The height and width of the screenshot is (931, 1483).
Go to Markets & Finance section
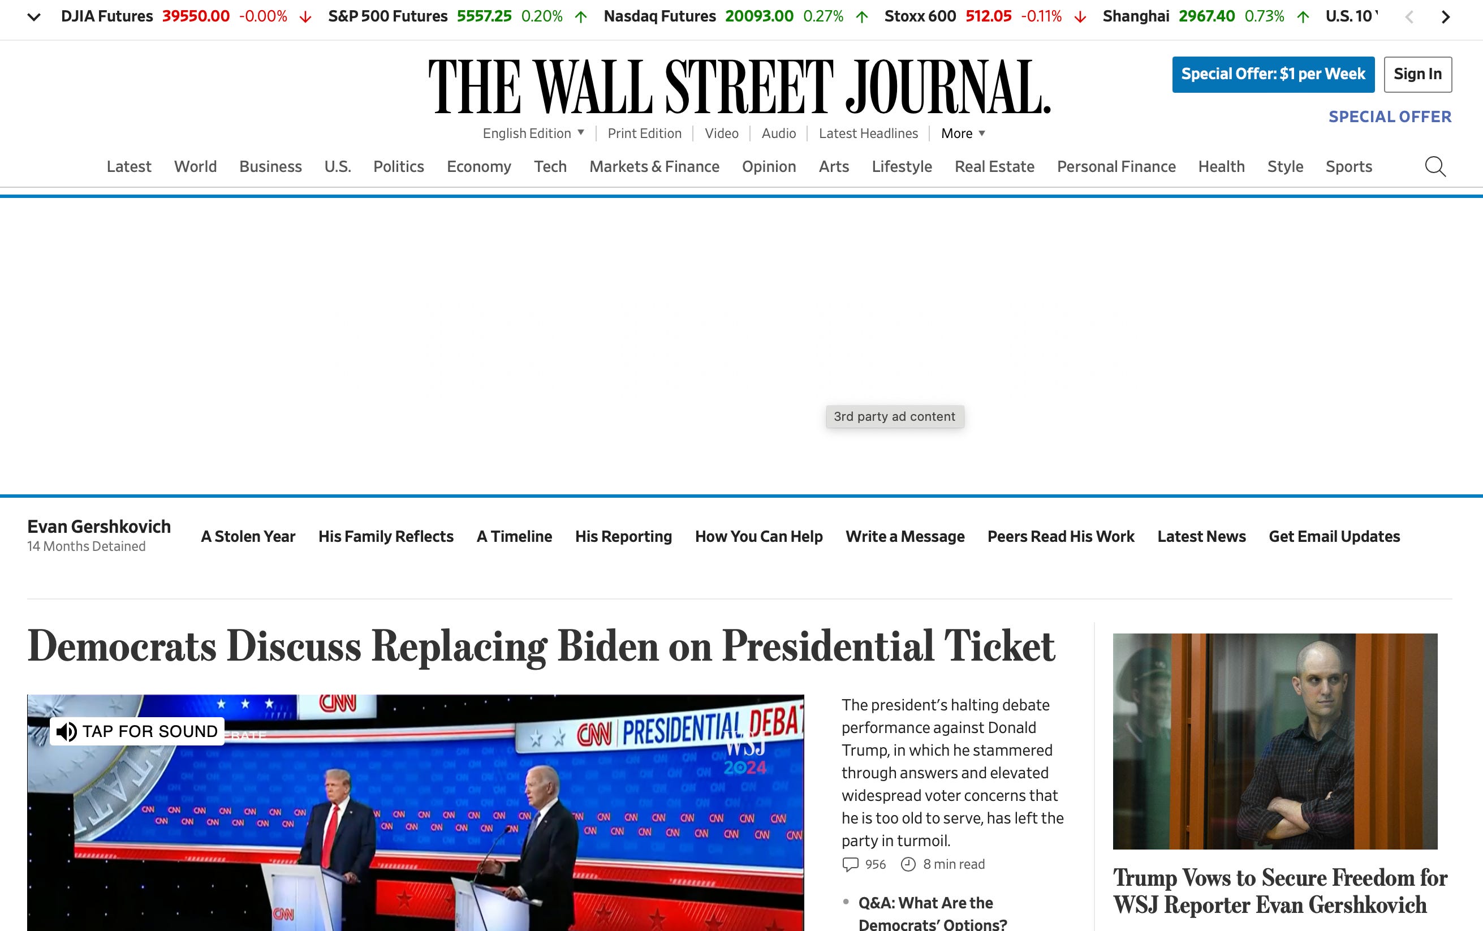point(654,167)
